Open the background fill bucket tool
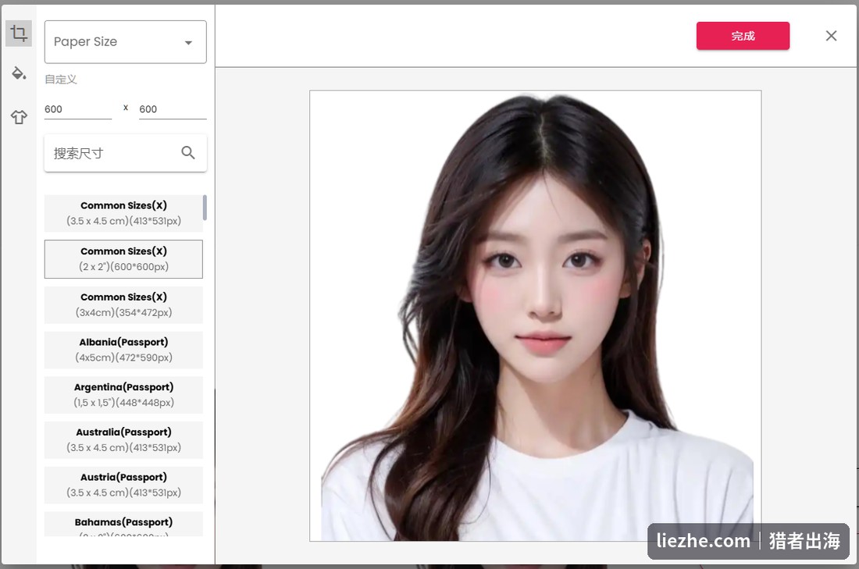 coord(19,73)
